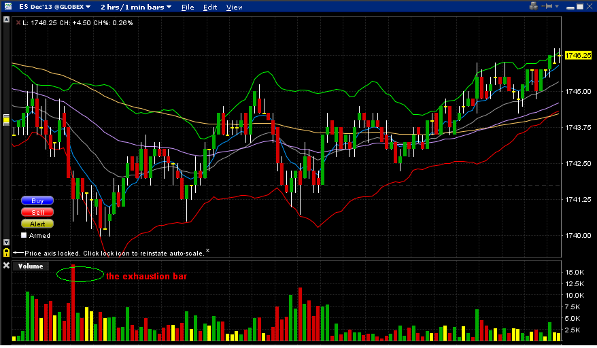Click the 2.5K volume axis label
This screenshot has width=597, height=348.
[573, 330]
